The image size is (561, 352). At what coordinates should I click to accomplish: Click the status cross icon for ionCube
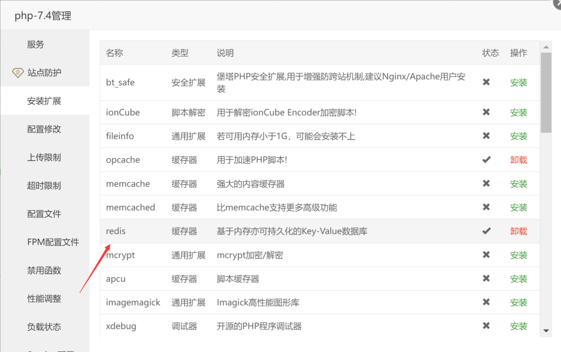point(486,112)
